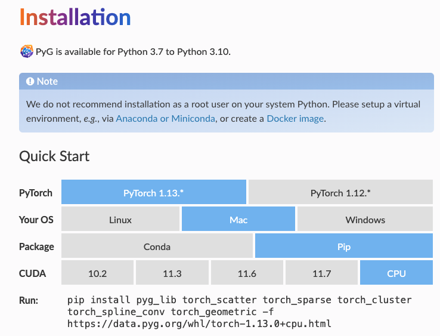Pick CUDA version 11.7
The image size is (440, 336).
tap(321, 273)
